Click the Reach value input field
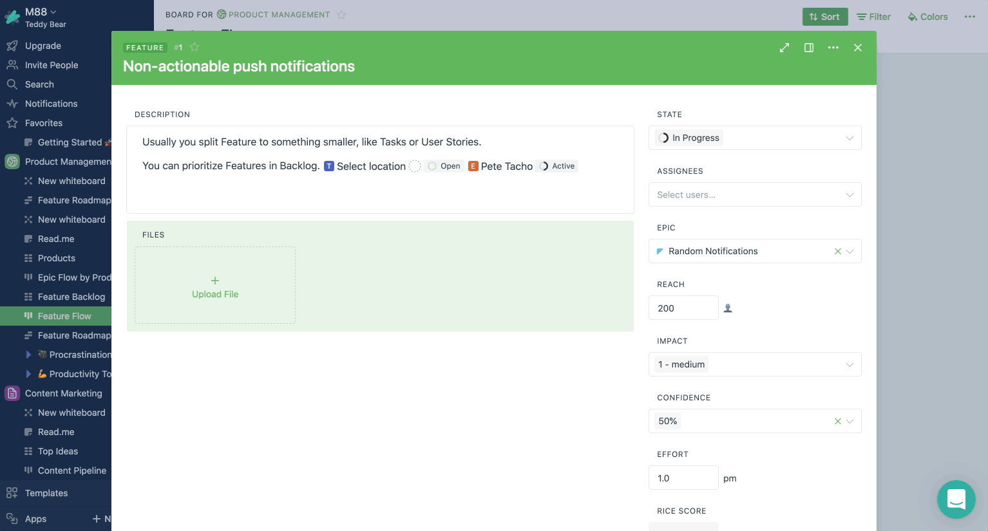988x531 pixels. click(x=683, y=308)
